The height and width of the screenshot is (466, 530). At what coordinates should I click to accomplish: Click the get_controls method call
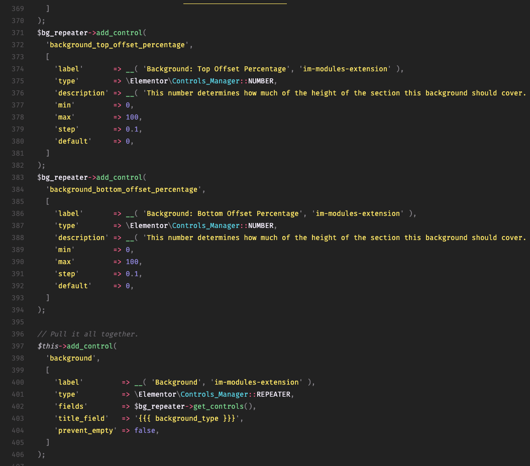pyautogui.click(x=219, y=407)
